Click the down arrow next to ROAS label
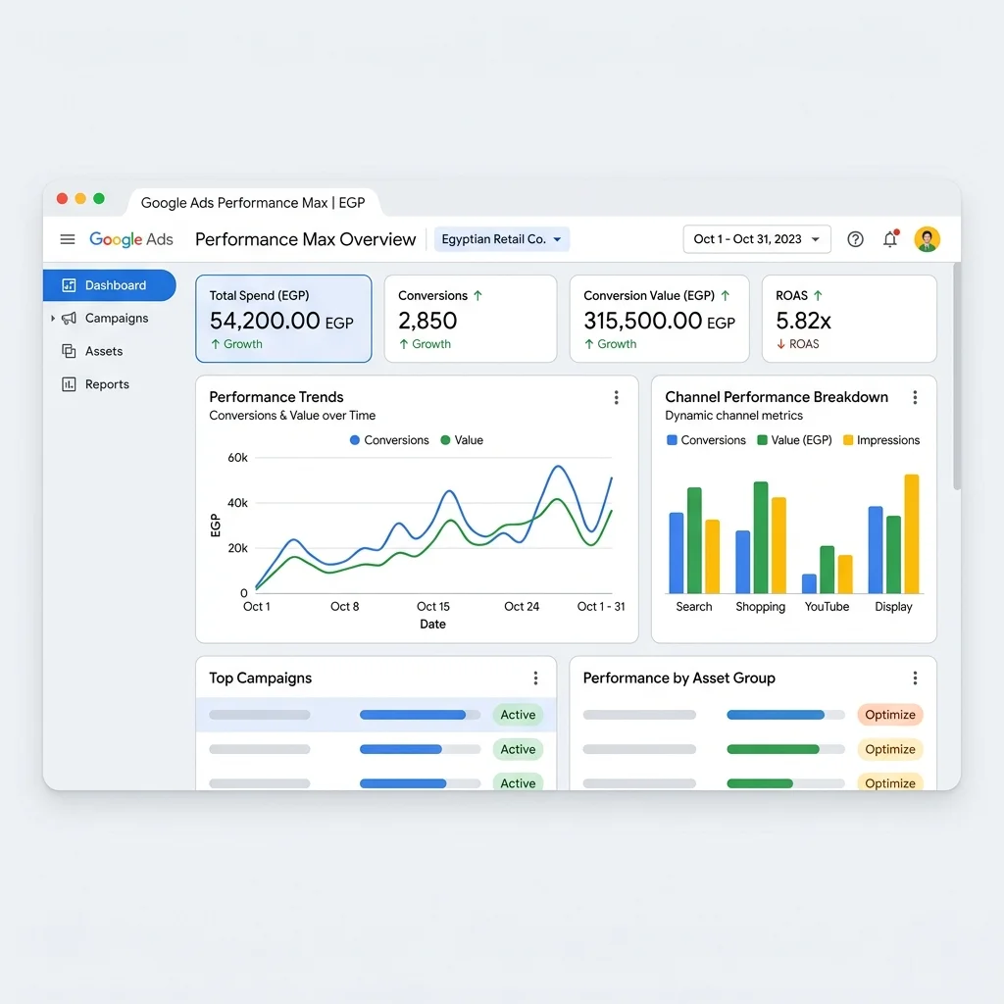1004x1004 pixels. (x=780, y=344)
